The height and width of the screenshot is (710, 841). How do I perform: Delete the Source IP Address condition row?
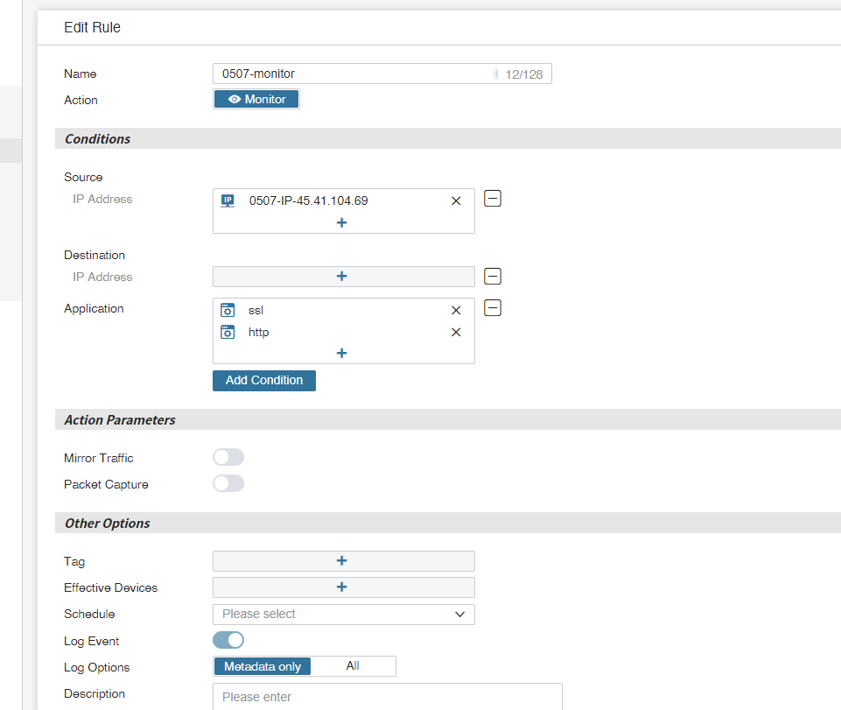pos(493,199)
